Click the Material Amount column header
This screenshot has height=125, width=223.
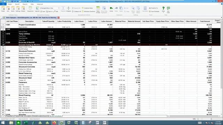pos(134,21)
